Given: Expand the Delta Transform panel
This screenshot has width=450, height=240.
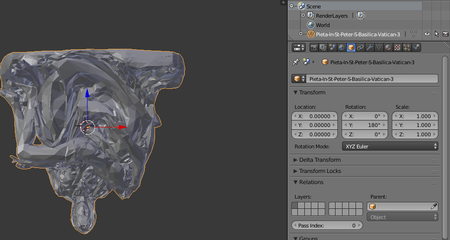Looking at the screenshot, I should pyautogui.click(x=296, y=160).
